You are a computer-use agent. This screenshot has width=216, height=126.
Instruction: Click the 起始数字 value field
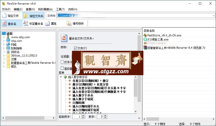(77, 116)
